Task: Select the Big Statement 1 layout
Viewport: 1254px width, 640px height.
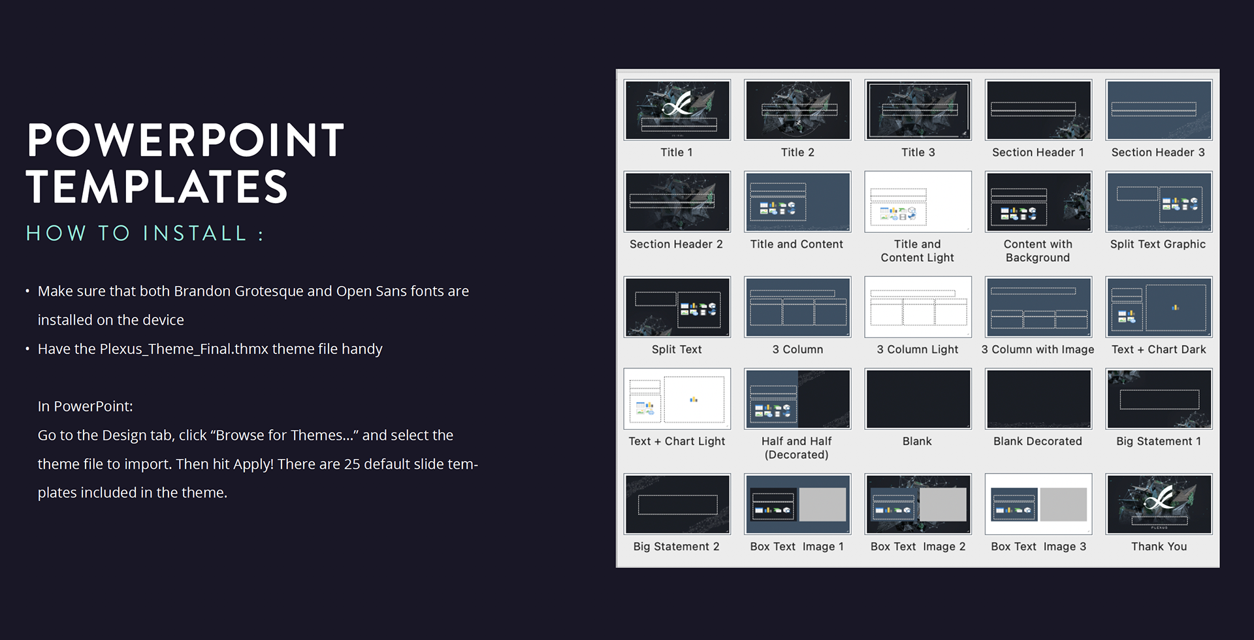Action: (x=1159, y=399)
